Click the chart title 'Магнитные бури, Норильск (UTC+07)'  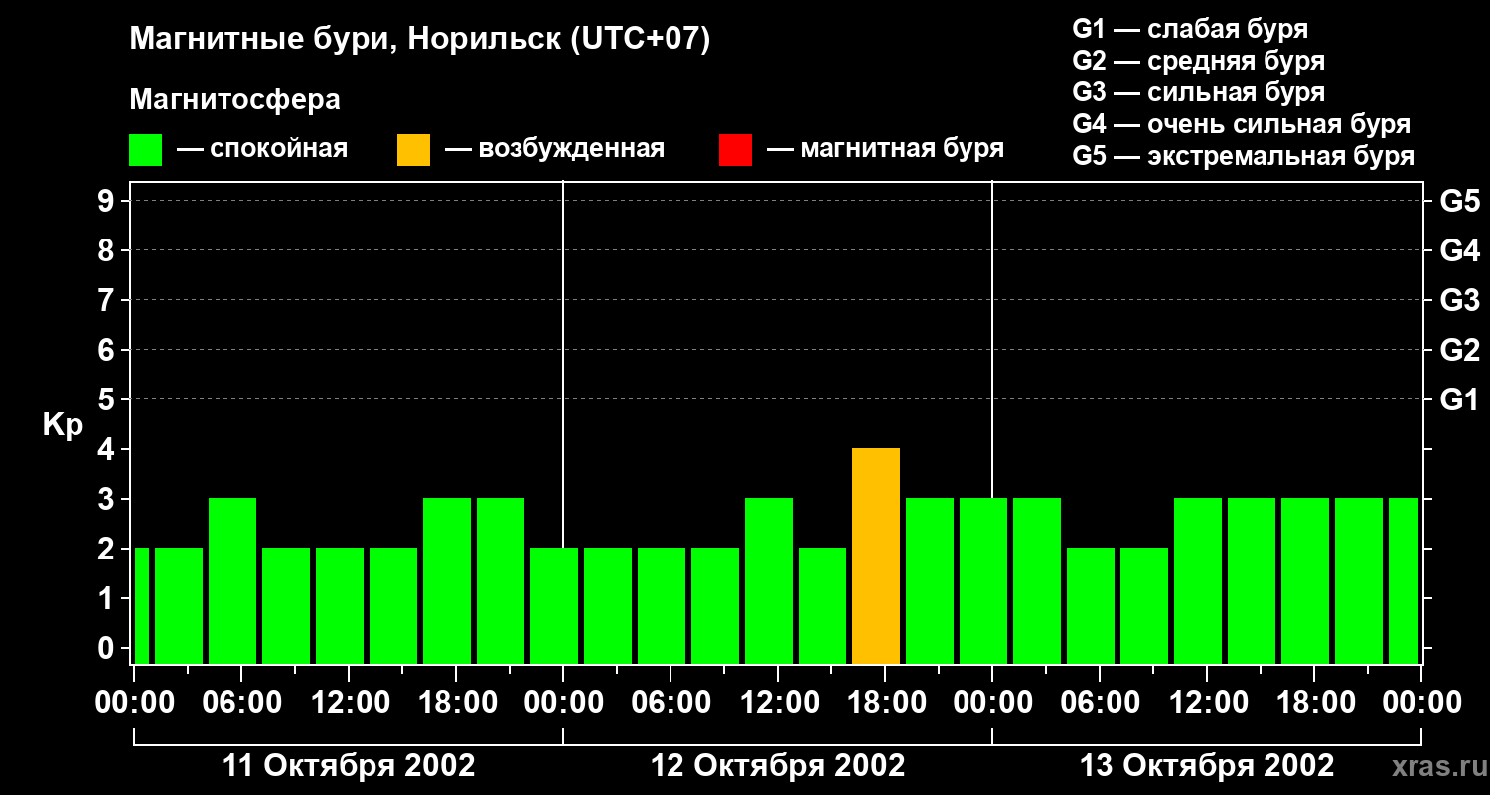coord(420,40)
